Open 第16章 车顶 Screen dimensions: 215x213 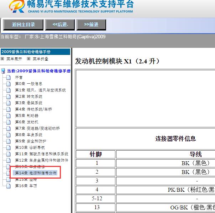click(x=26, y=186)
